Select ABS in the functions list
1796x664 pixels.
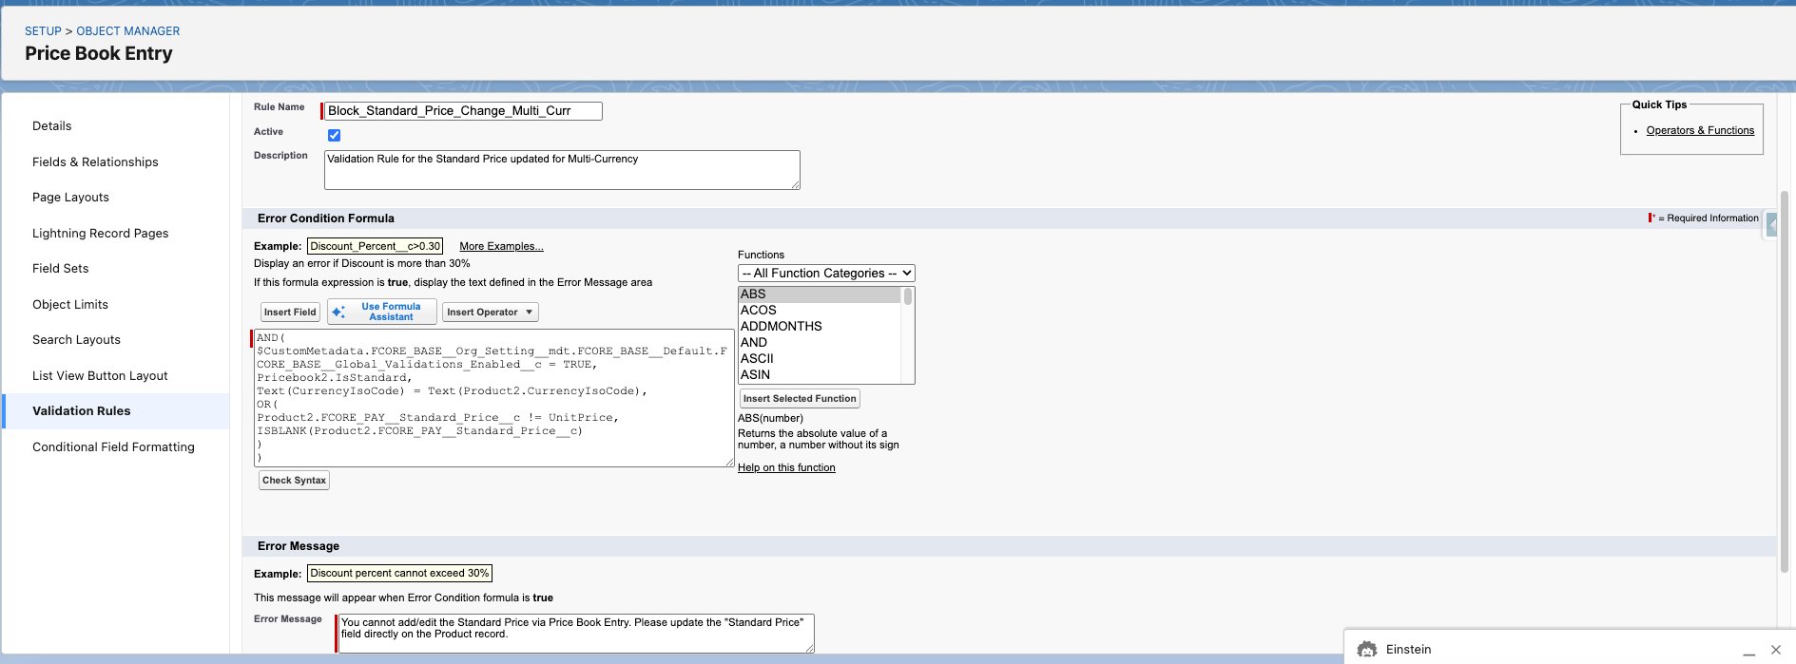820,294
